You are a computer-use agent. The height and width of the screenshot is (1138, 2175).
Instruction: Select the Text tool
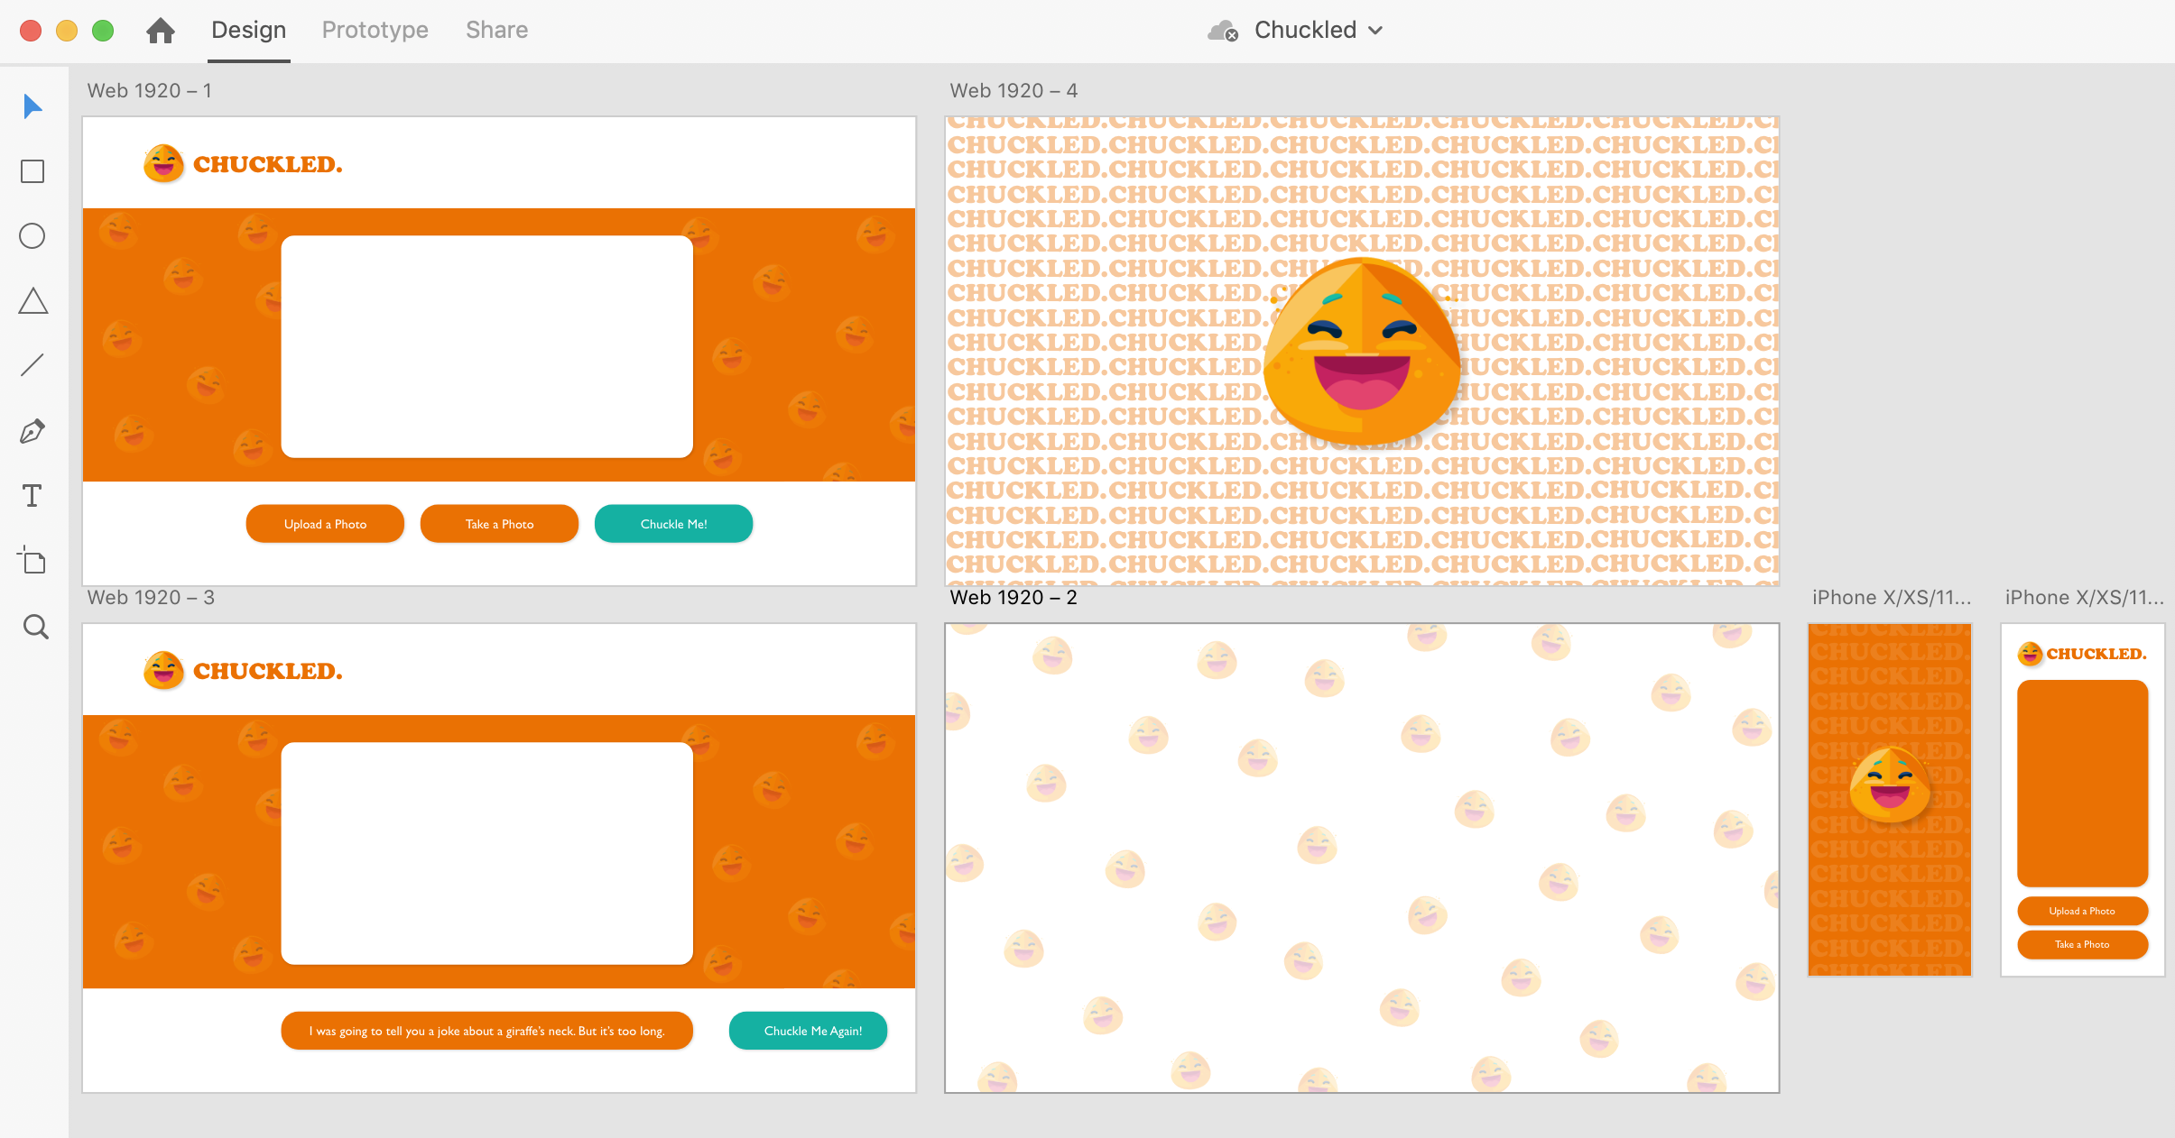click(32, 496)
